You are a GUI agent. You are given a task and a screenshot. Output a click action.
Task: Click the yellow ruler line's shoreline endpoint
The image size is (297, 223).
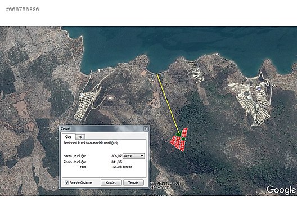tap(157, 74)
